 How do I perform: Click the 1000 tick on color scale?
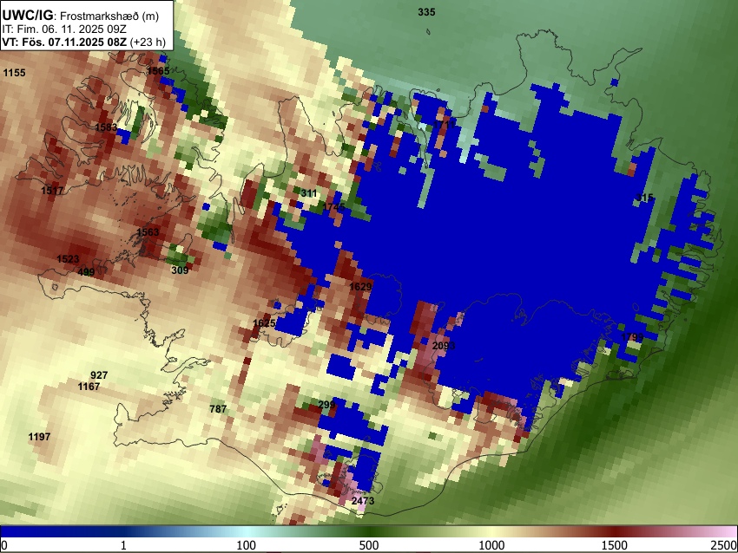pyautogui.click(x=491, y=545)
